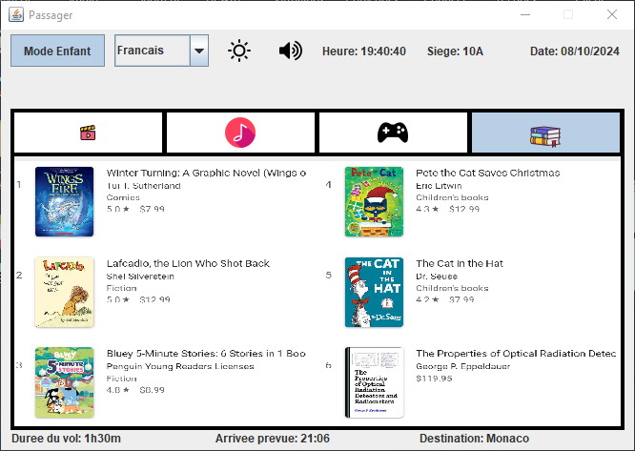Toggle brightness with the sun icon
This screenshot has height=451, width=635.
coord(239,51)
